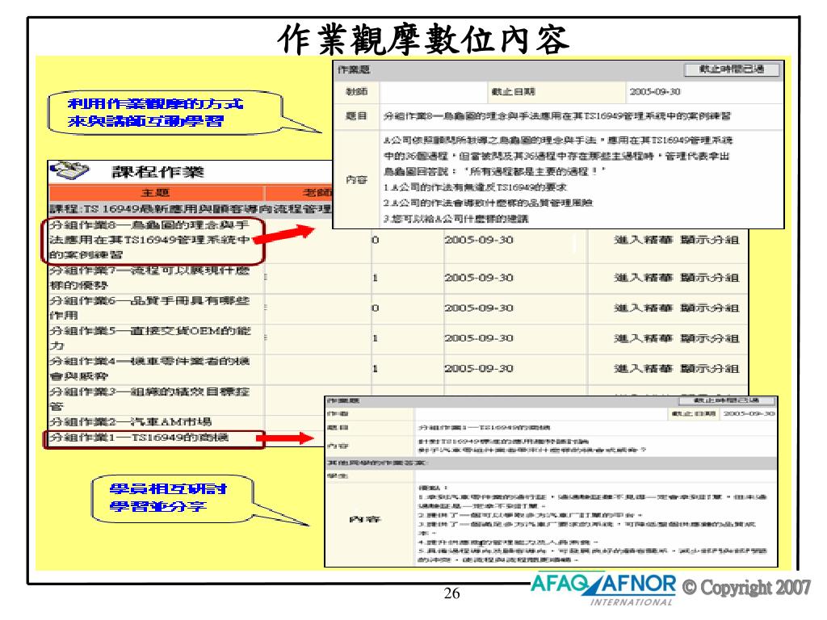The height and width of the screenshot is (620, 827).
Task: Click 顯示分組 in 分組作業4 row
Action: click(709, 368)
